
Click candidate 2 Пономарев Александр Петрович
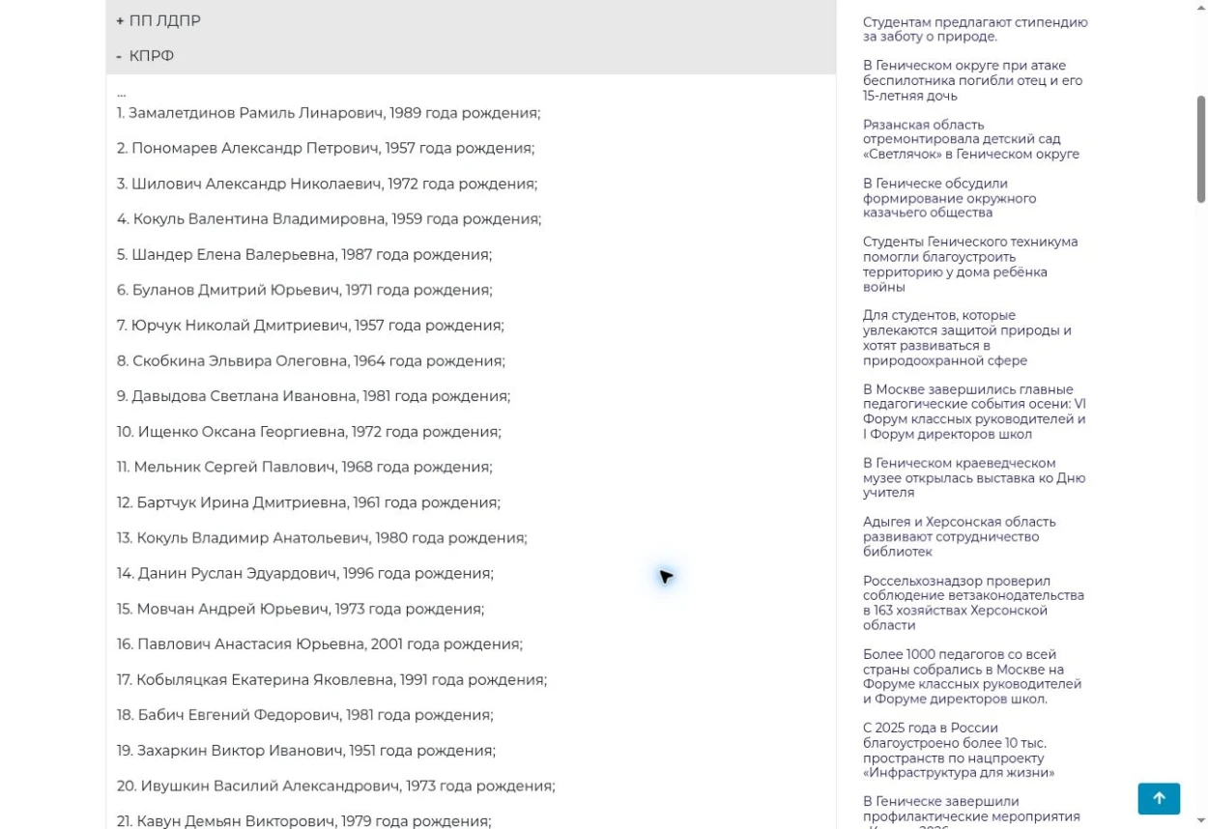326,149
